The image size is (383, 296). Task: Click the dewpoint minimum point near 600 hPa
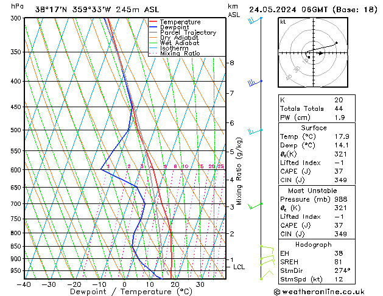[x=101, y=169]
